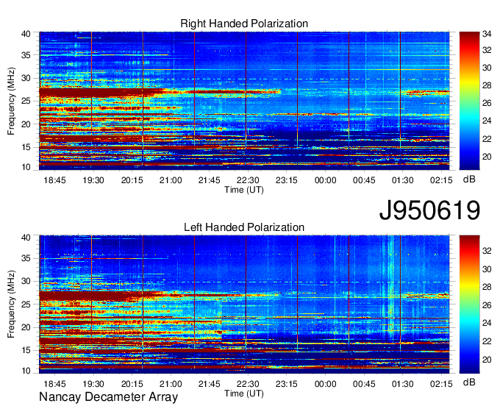
Task: Click the 01:30 time tick on Right Handed plot
Action: point(402,180)
